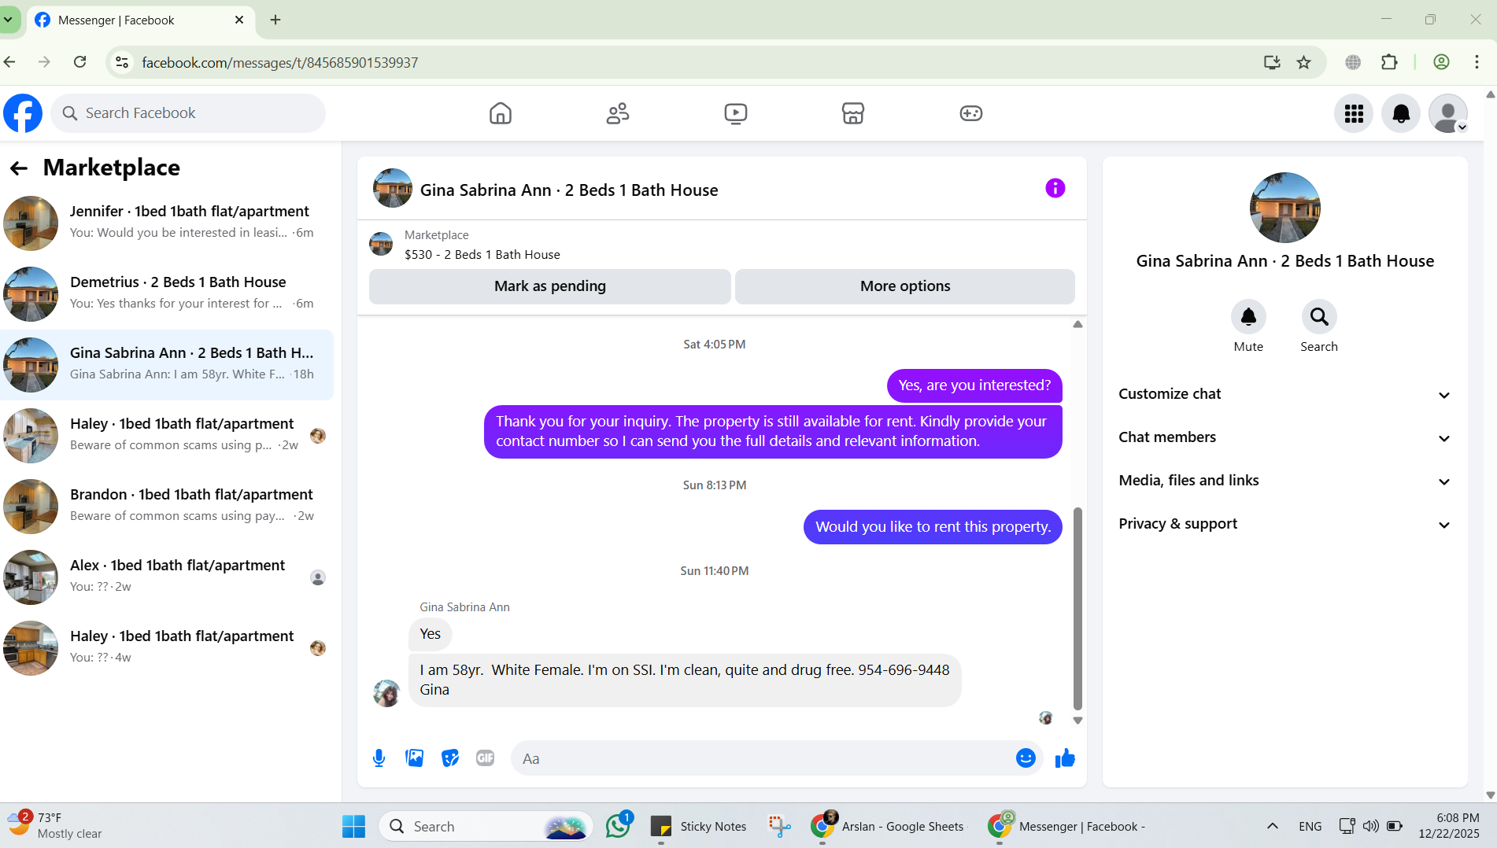This screenshot has height=848, width=1497.
Task: Expand Media, files and links section
Action: coord(1284,481)
